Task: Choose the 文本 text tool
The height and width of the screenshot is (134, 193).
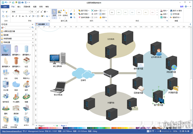Action: pyautogui.click(x=60, y=13)
